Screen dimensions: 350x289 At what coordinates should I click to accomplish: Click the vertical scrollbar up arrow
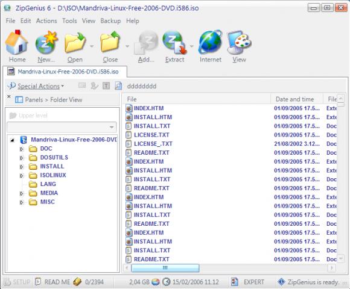click(340, 98)
